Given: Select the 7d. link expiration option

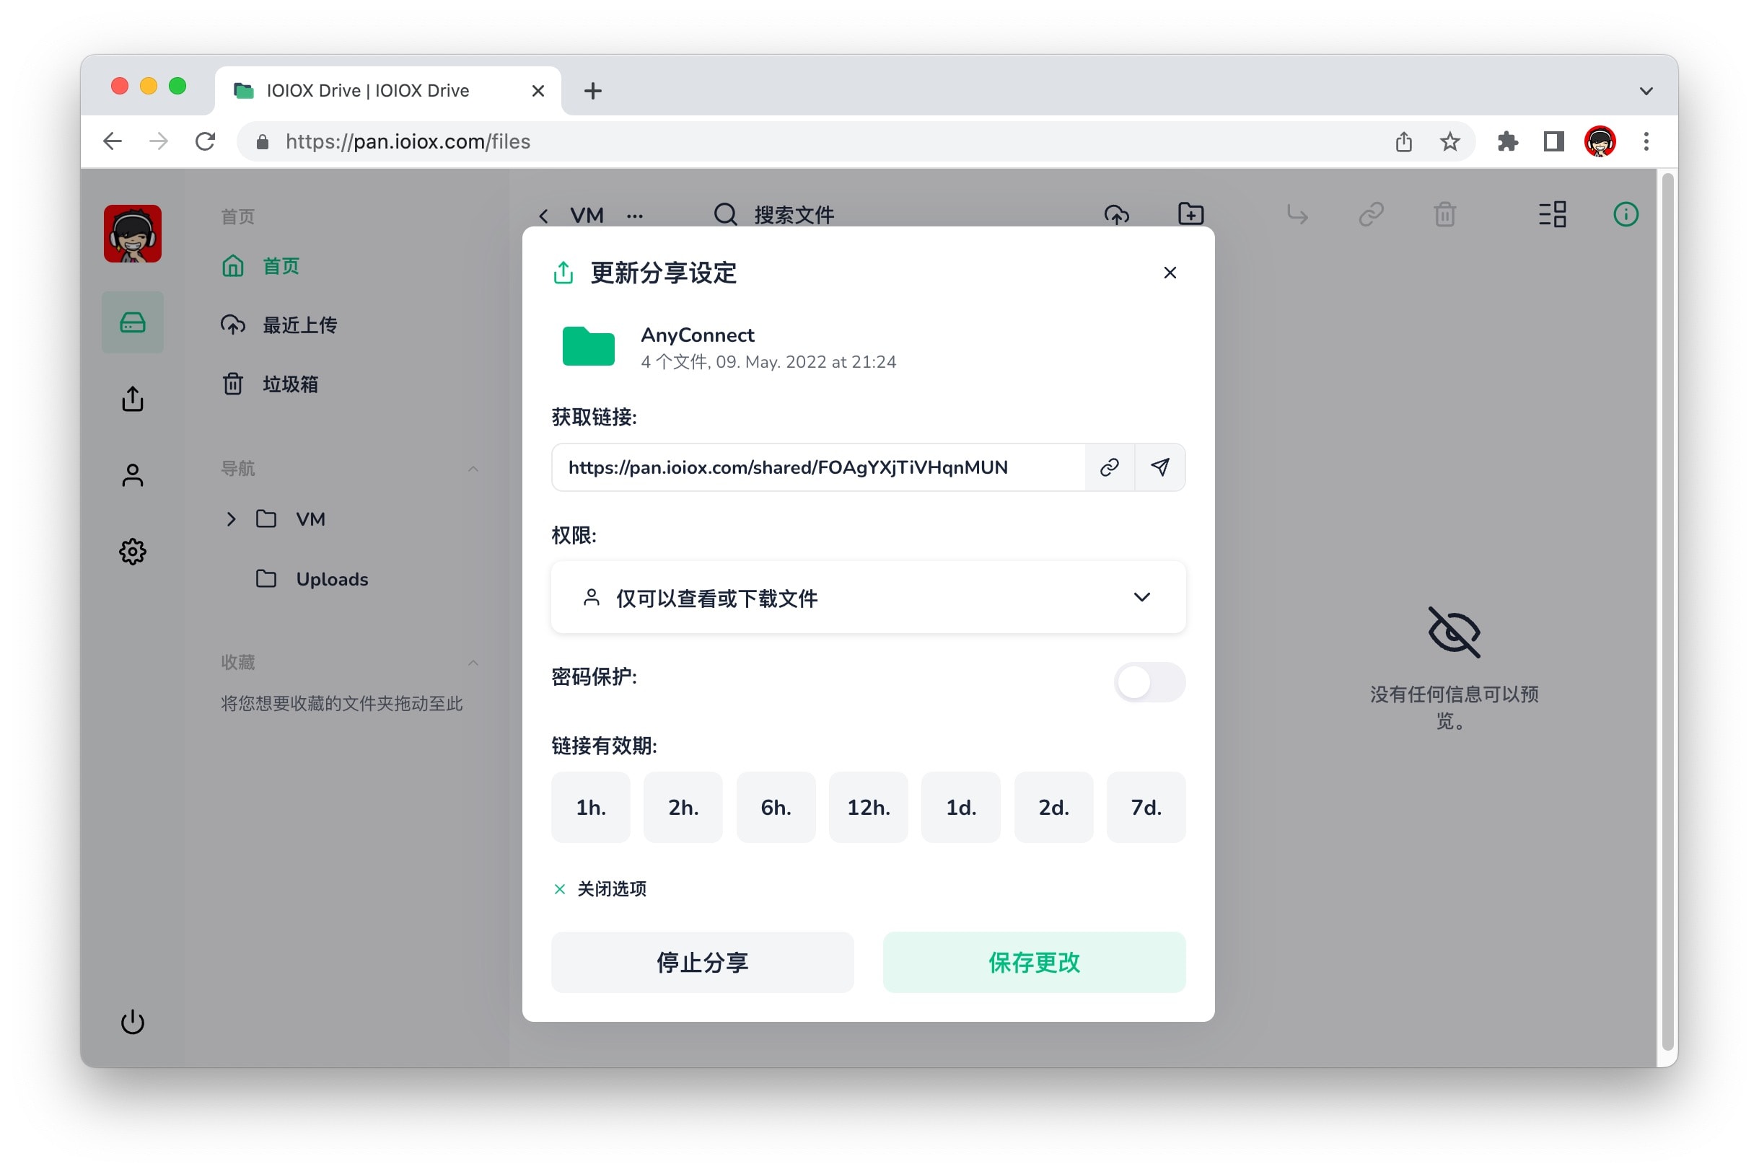Looking at the screenshot, I should click(1146, 807).
